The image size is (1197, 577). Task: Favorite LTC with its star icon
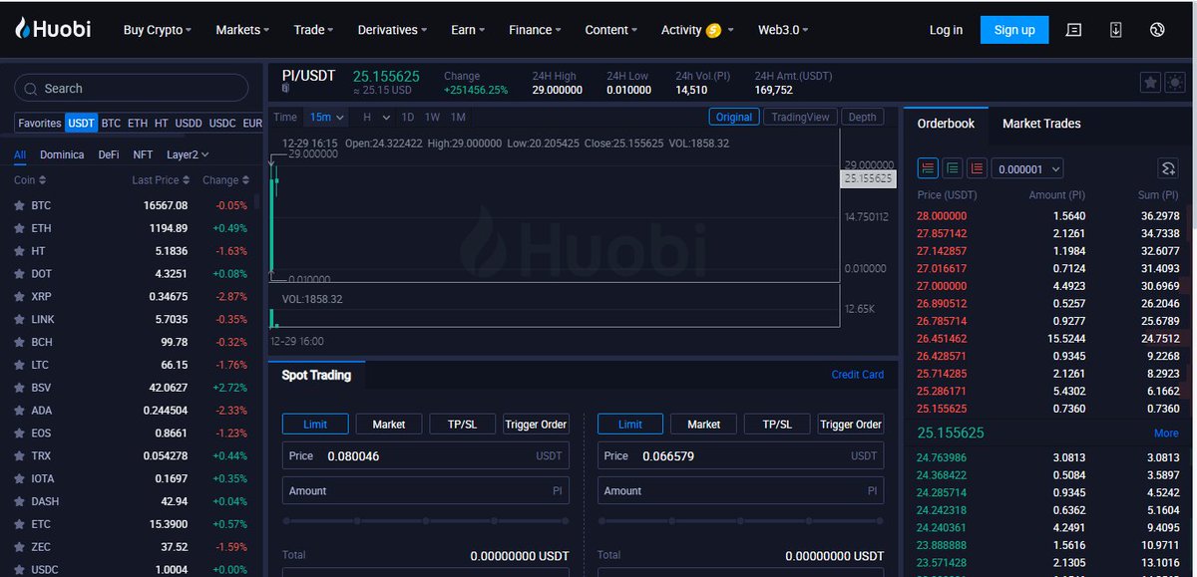[x=19, y=365]
